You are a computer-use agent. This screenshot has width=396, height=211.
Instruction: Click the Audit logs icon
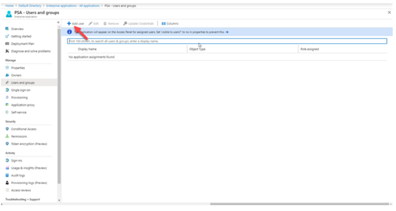7,175
